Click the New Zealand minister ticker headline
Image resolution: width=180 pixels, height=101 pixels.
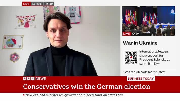point(75,95)
